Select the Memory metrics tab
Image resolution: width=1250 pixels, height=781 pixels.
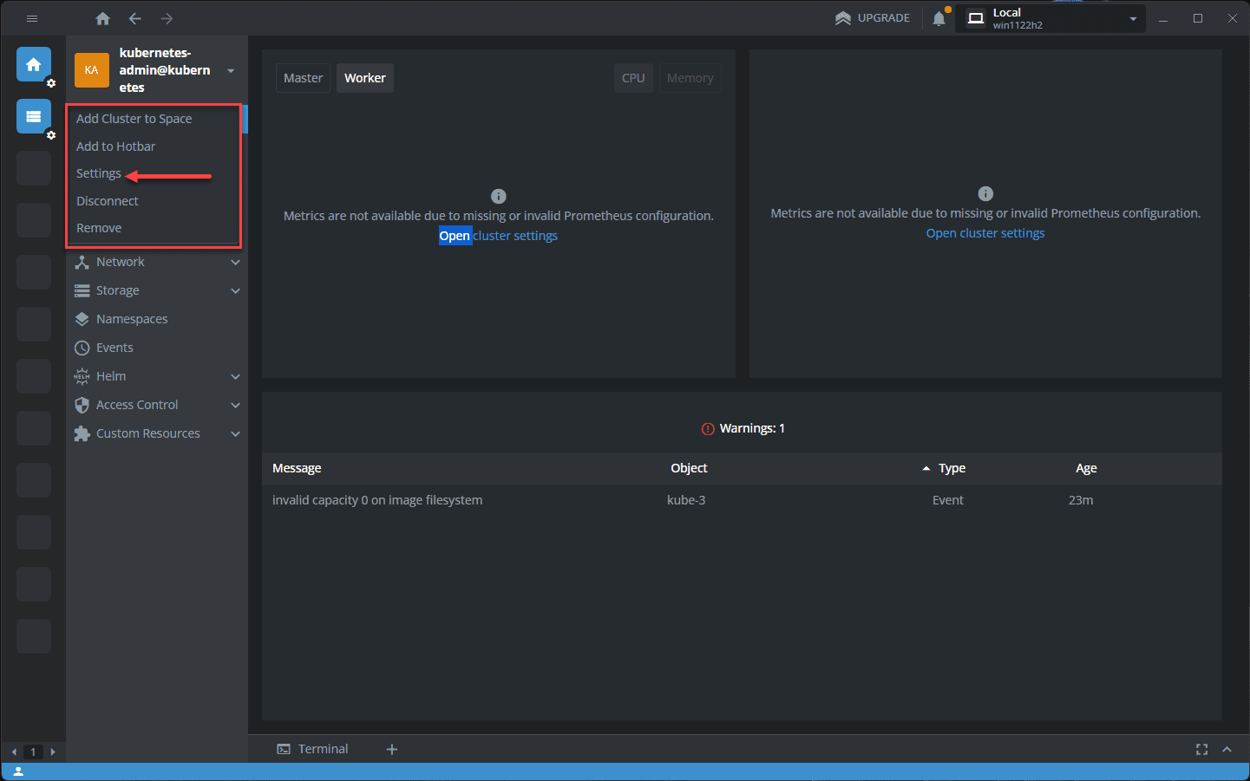point(690,78)
